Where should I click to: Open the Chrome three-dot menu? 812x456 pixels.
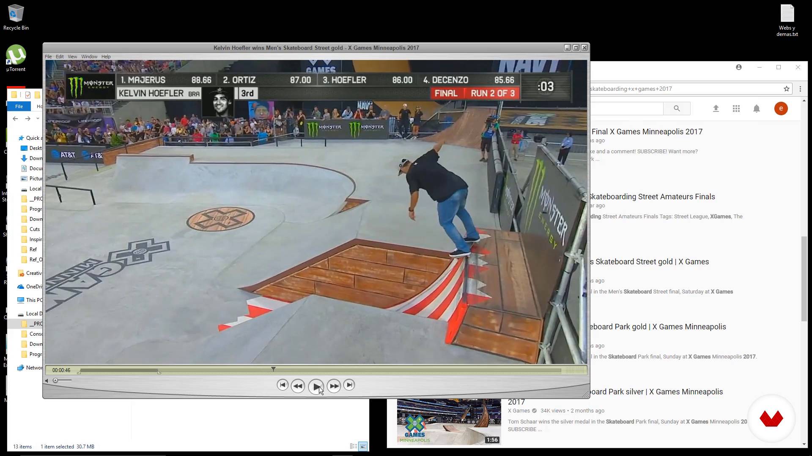pyautogui.click(x=800, y=89)
